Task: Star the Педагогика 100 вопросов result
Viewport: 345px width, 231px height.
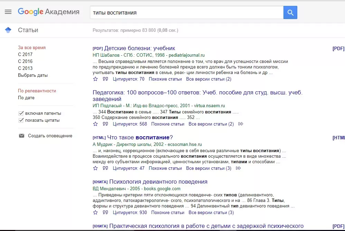Action: coord(95,124)
